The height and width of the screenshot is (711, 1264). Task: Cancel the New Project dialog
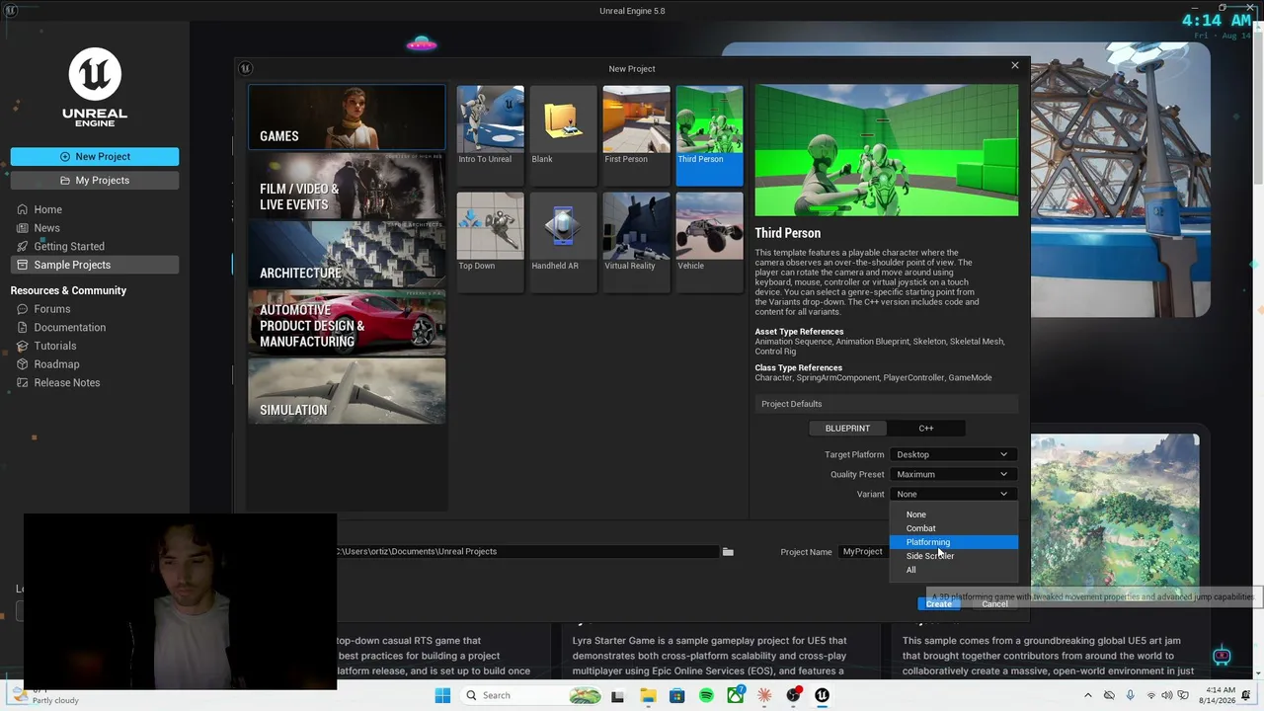(994, 603)
